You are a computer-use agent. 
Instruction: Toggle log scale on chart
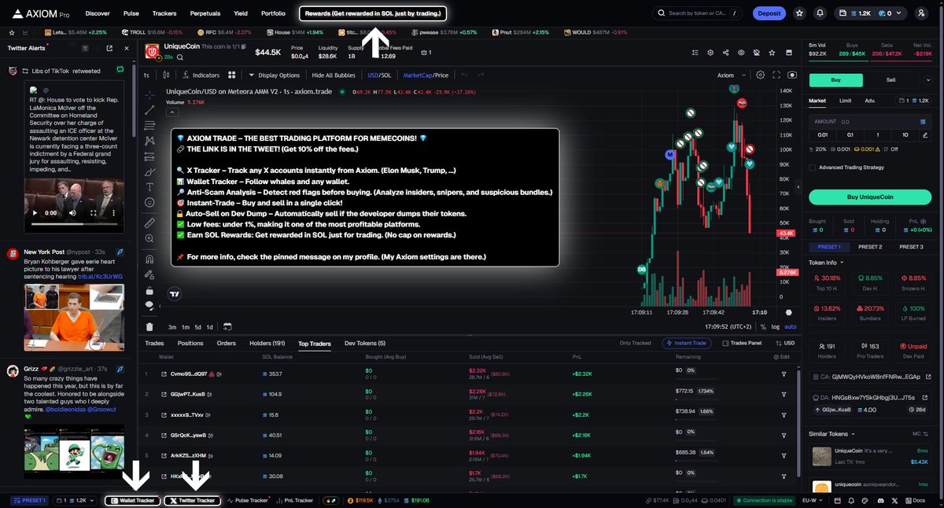(776, 326)
